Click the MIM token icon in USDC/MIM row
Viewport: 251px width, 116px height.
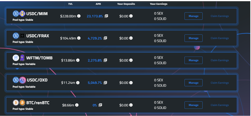[22, 13]
